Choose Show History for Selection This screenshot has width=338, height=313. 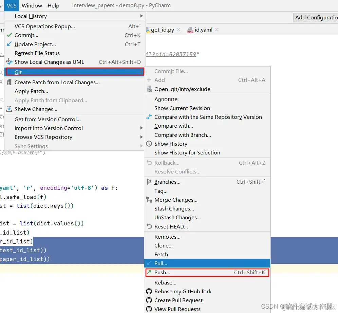coord(207,152)
